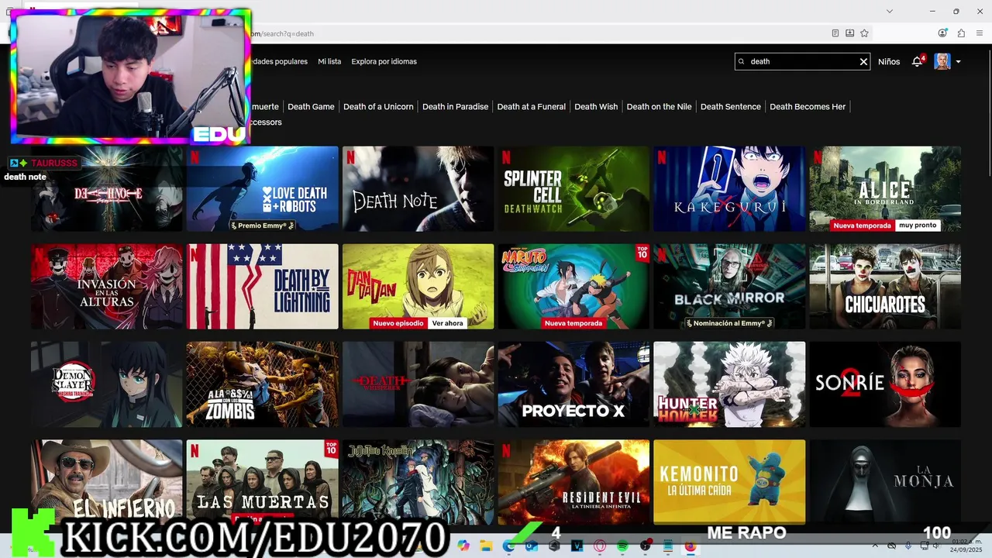Open the Black Mirror thumbnail
This screenshot has height=558, width=992.
pyautogui.click(x=729, y=287)
